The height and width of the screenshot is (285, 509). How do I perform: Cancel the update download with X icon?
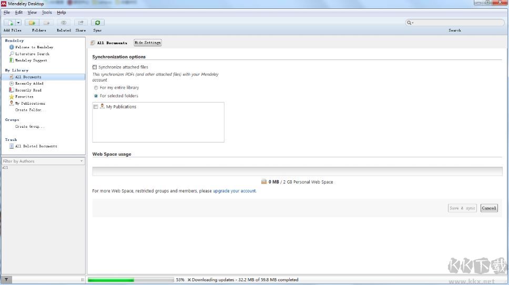189,280
